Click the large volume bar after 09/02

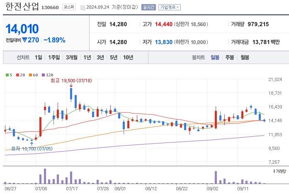click(x=216, y=177)
